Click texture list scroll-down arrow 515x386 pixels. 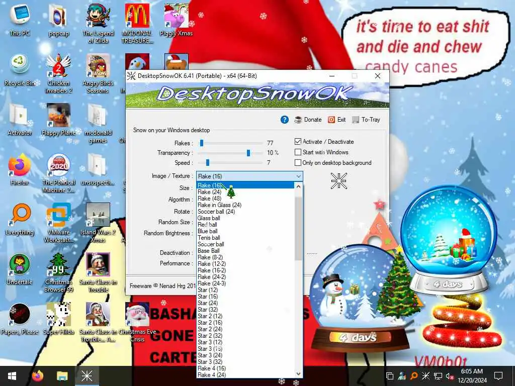click(298, 373)
